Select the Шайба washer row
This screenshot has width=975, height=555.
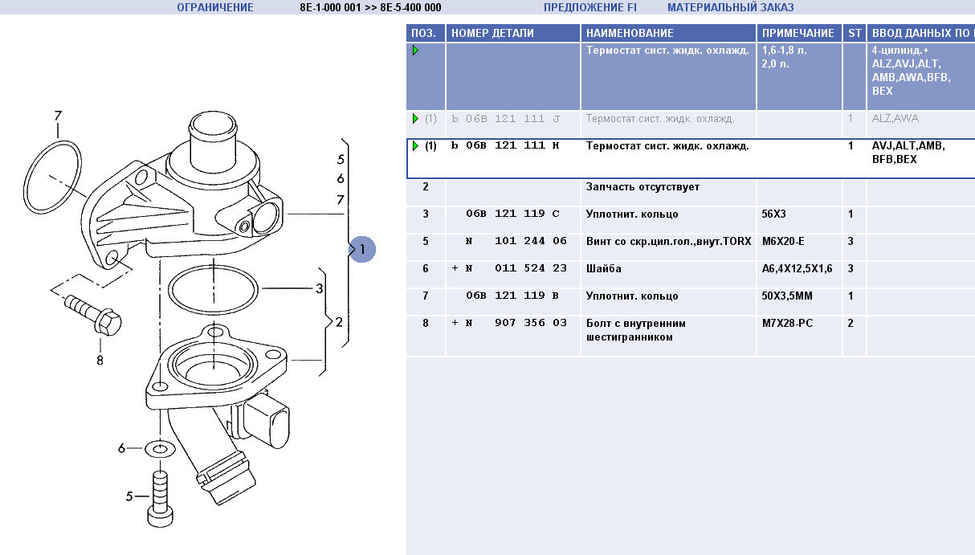[603, 269]
